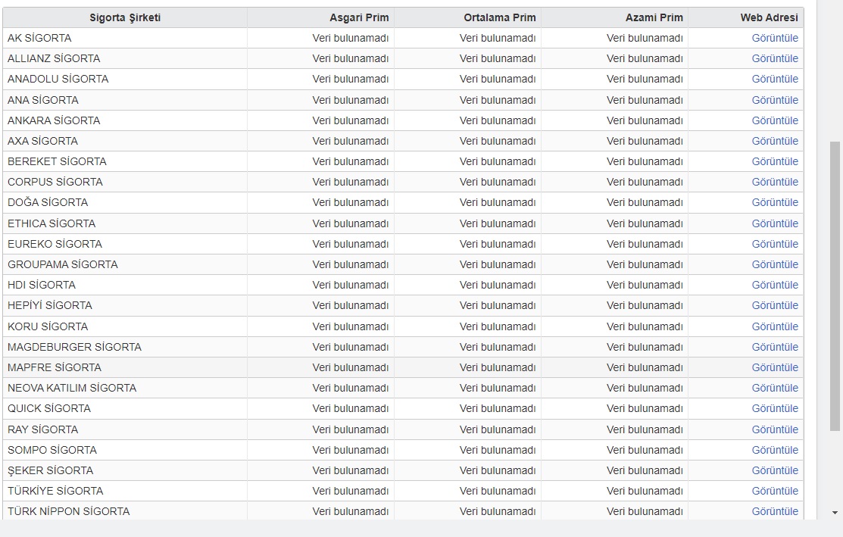View web address of BEREKET SİGORTA

click(775, 161)
